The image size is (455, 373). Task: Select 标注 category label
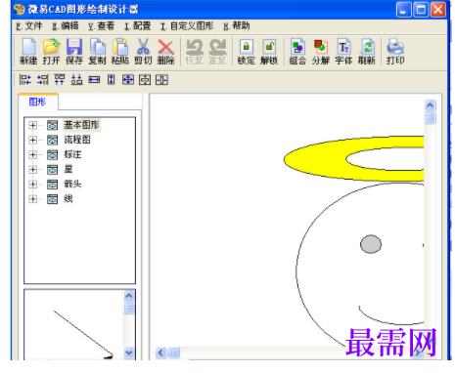(x=72, y=154)
